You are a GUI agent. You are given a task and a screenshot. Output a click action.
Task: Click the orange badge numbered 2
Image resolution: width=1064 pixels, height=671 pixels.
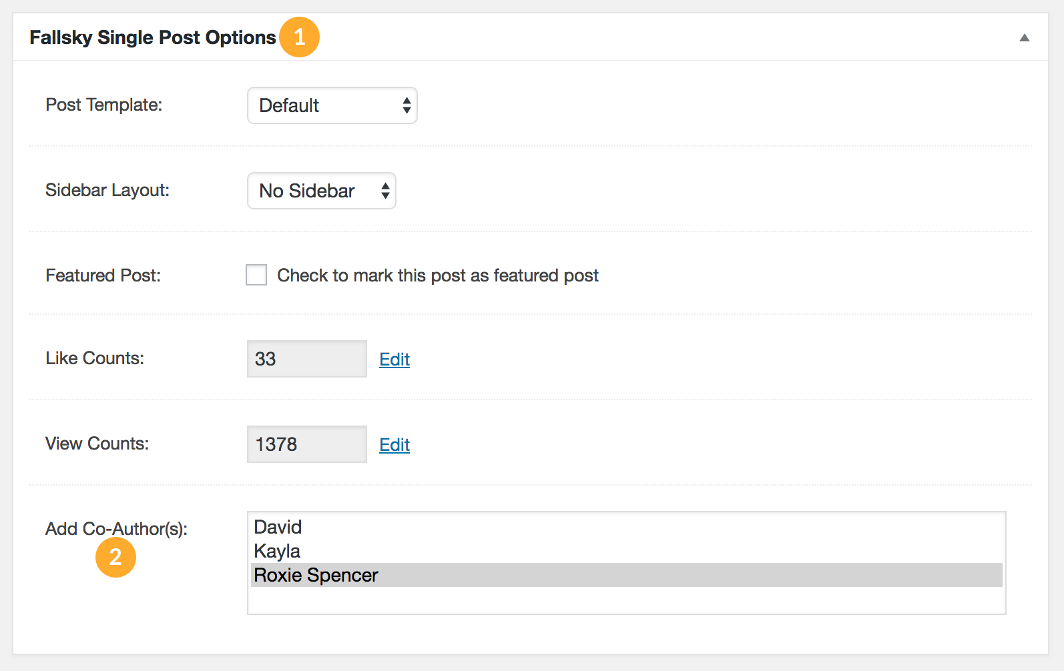[x=115, y=557]
